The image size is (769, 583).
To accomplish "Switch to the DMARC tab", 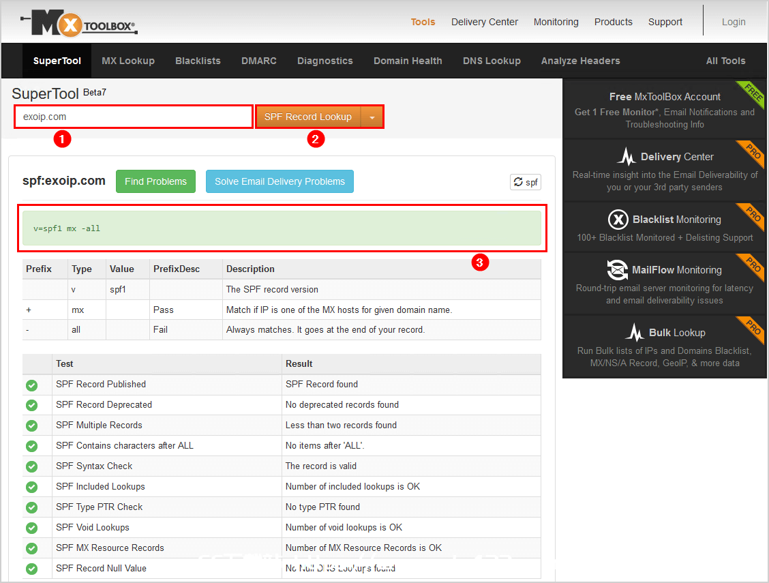I will [x=259, y=61].
